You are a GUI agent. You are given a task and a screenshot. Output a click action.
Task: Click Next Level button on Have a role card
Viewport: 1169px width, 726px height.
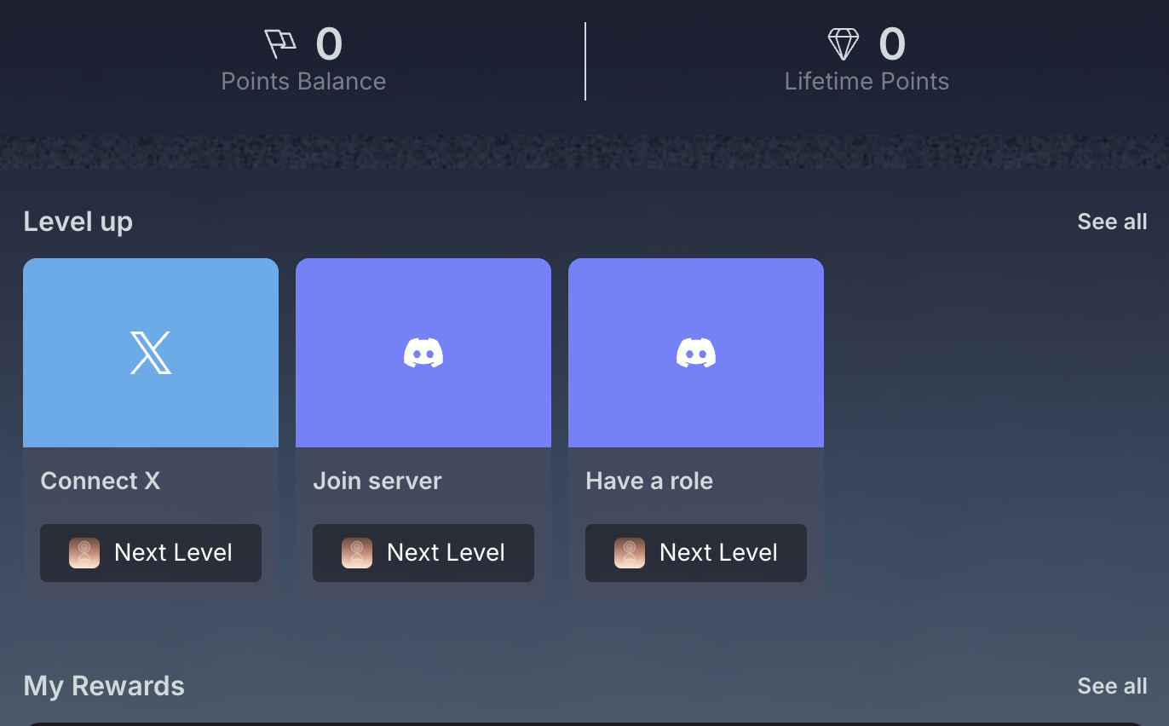pos(696,553)
